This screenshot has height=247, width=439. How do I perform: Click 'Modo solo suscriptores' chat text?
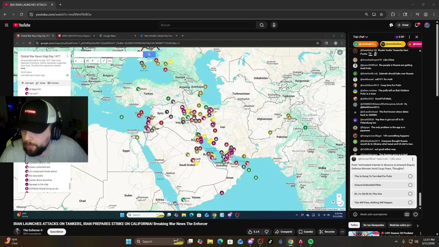click(x=373, y=214)
